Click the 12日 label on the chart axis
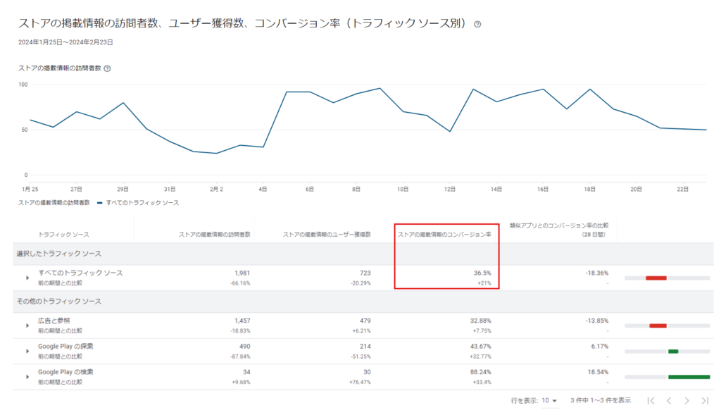Screen dimensions: 721x420 click(450, 190)
